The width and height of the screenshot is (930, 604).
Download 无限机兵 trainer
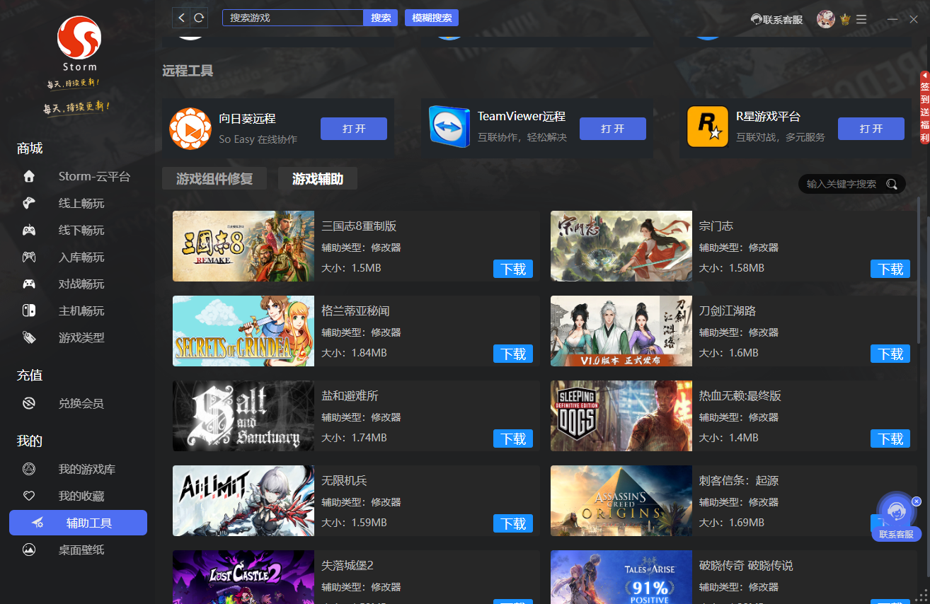(513, 523)
